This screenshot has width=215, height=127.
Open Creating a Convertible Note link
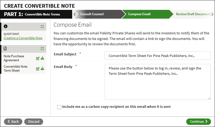coord(23,38)
